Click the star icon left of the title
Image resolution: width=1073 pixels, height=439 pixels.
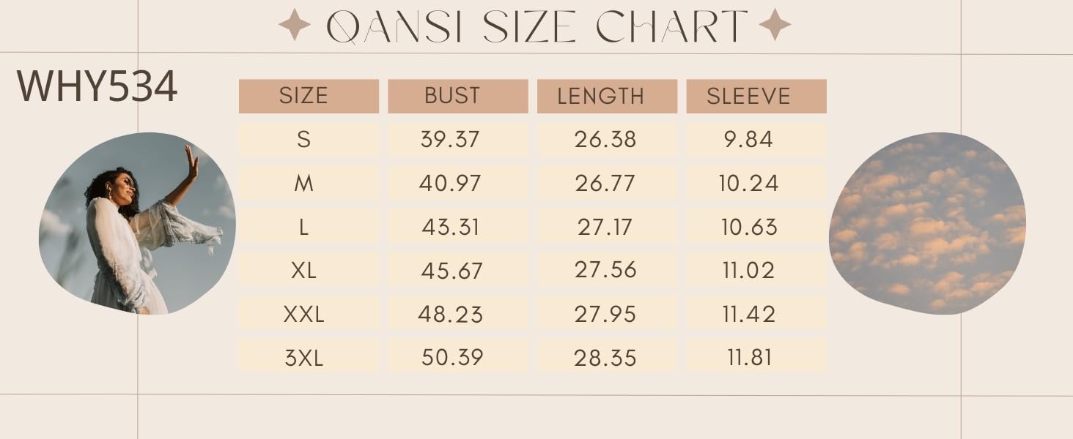point(295,25)
